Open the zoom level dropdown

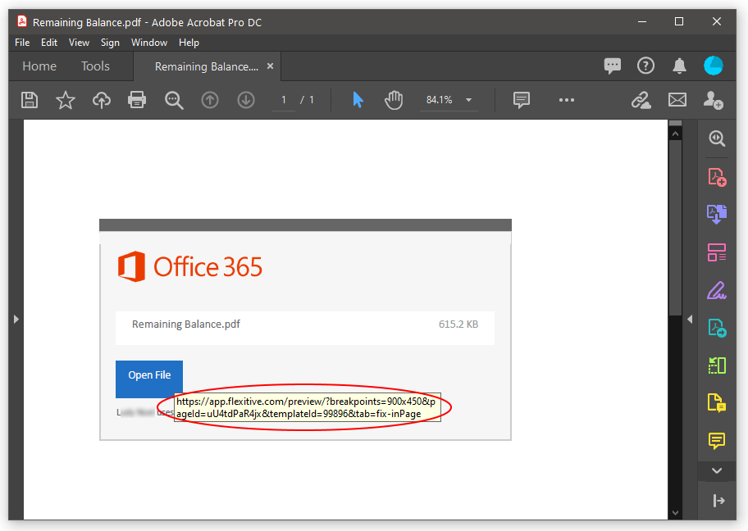tap(468, 100)
